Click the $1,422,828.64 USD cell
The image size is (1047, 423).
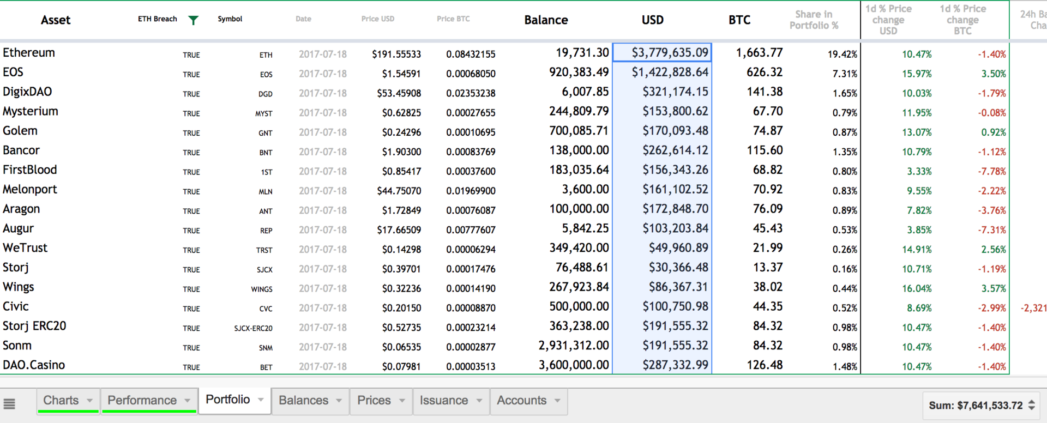point(670,72)
